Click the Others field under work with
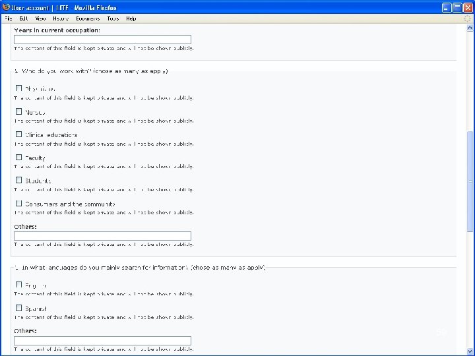The width and height of the screenshot is (475, 356). 102,236
